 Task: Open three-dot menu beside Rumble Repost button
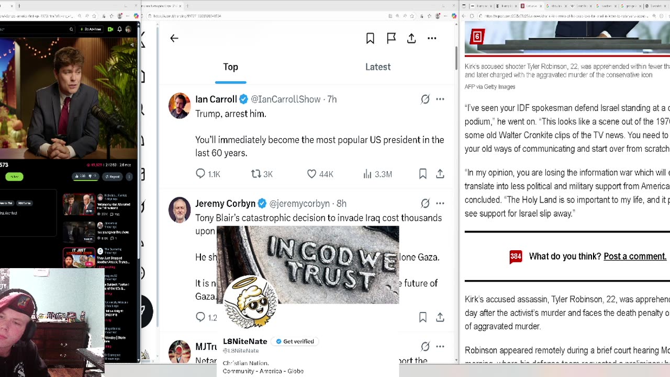coord(129,176)
